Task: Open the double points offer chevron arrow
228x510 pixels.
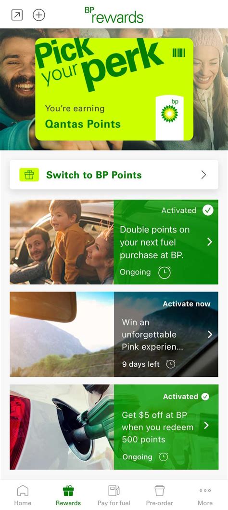Action: 210,242
